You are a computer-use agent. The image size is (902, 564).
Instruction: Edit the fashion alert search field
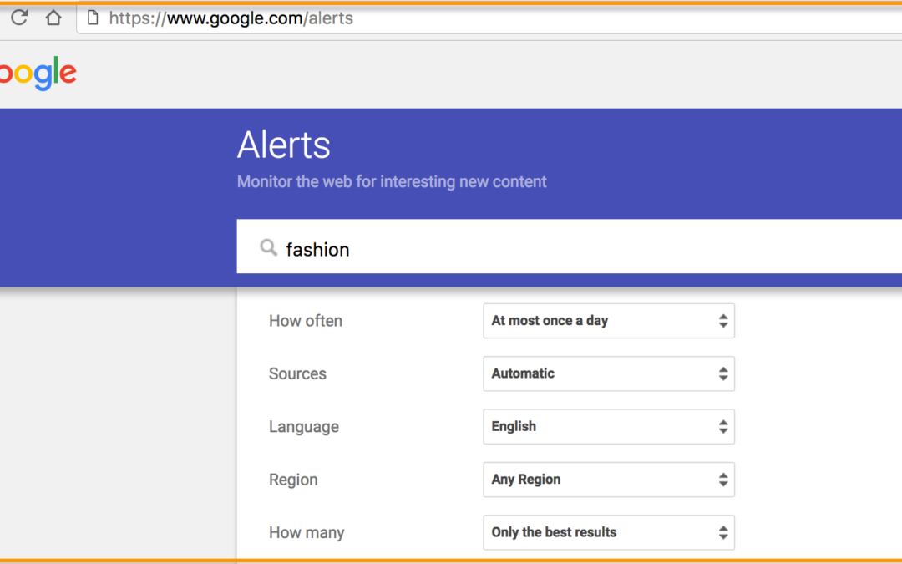[x=570, y=246]
